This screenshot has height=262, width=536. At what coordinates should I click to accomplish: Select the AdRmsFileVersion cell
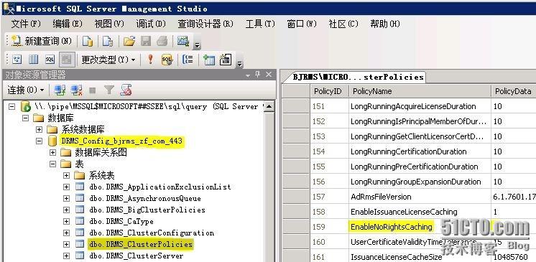(420, 197)
